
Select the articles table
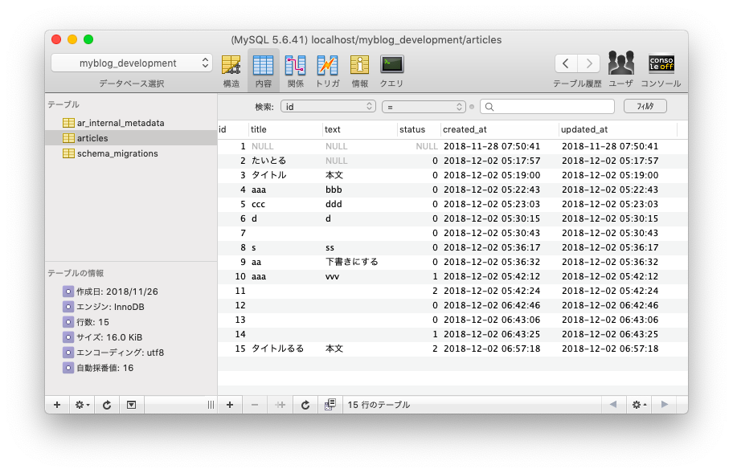(x=131, y=138)
